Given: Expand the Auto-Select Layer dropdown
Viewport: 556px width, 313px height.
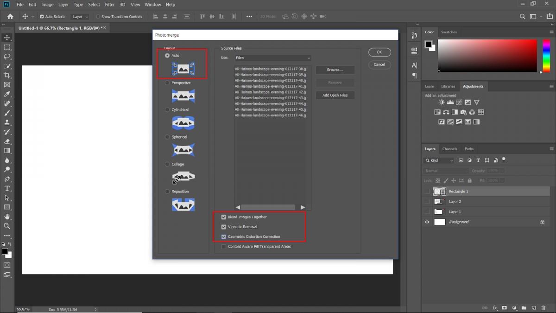Looking at the screenshot, I should [x=80, y=17].
